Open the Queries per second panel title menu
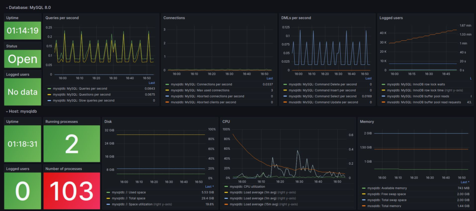Image resolution: width=476 pixels, height=211 pixels. tap(62, 18)
